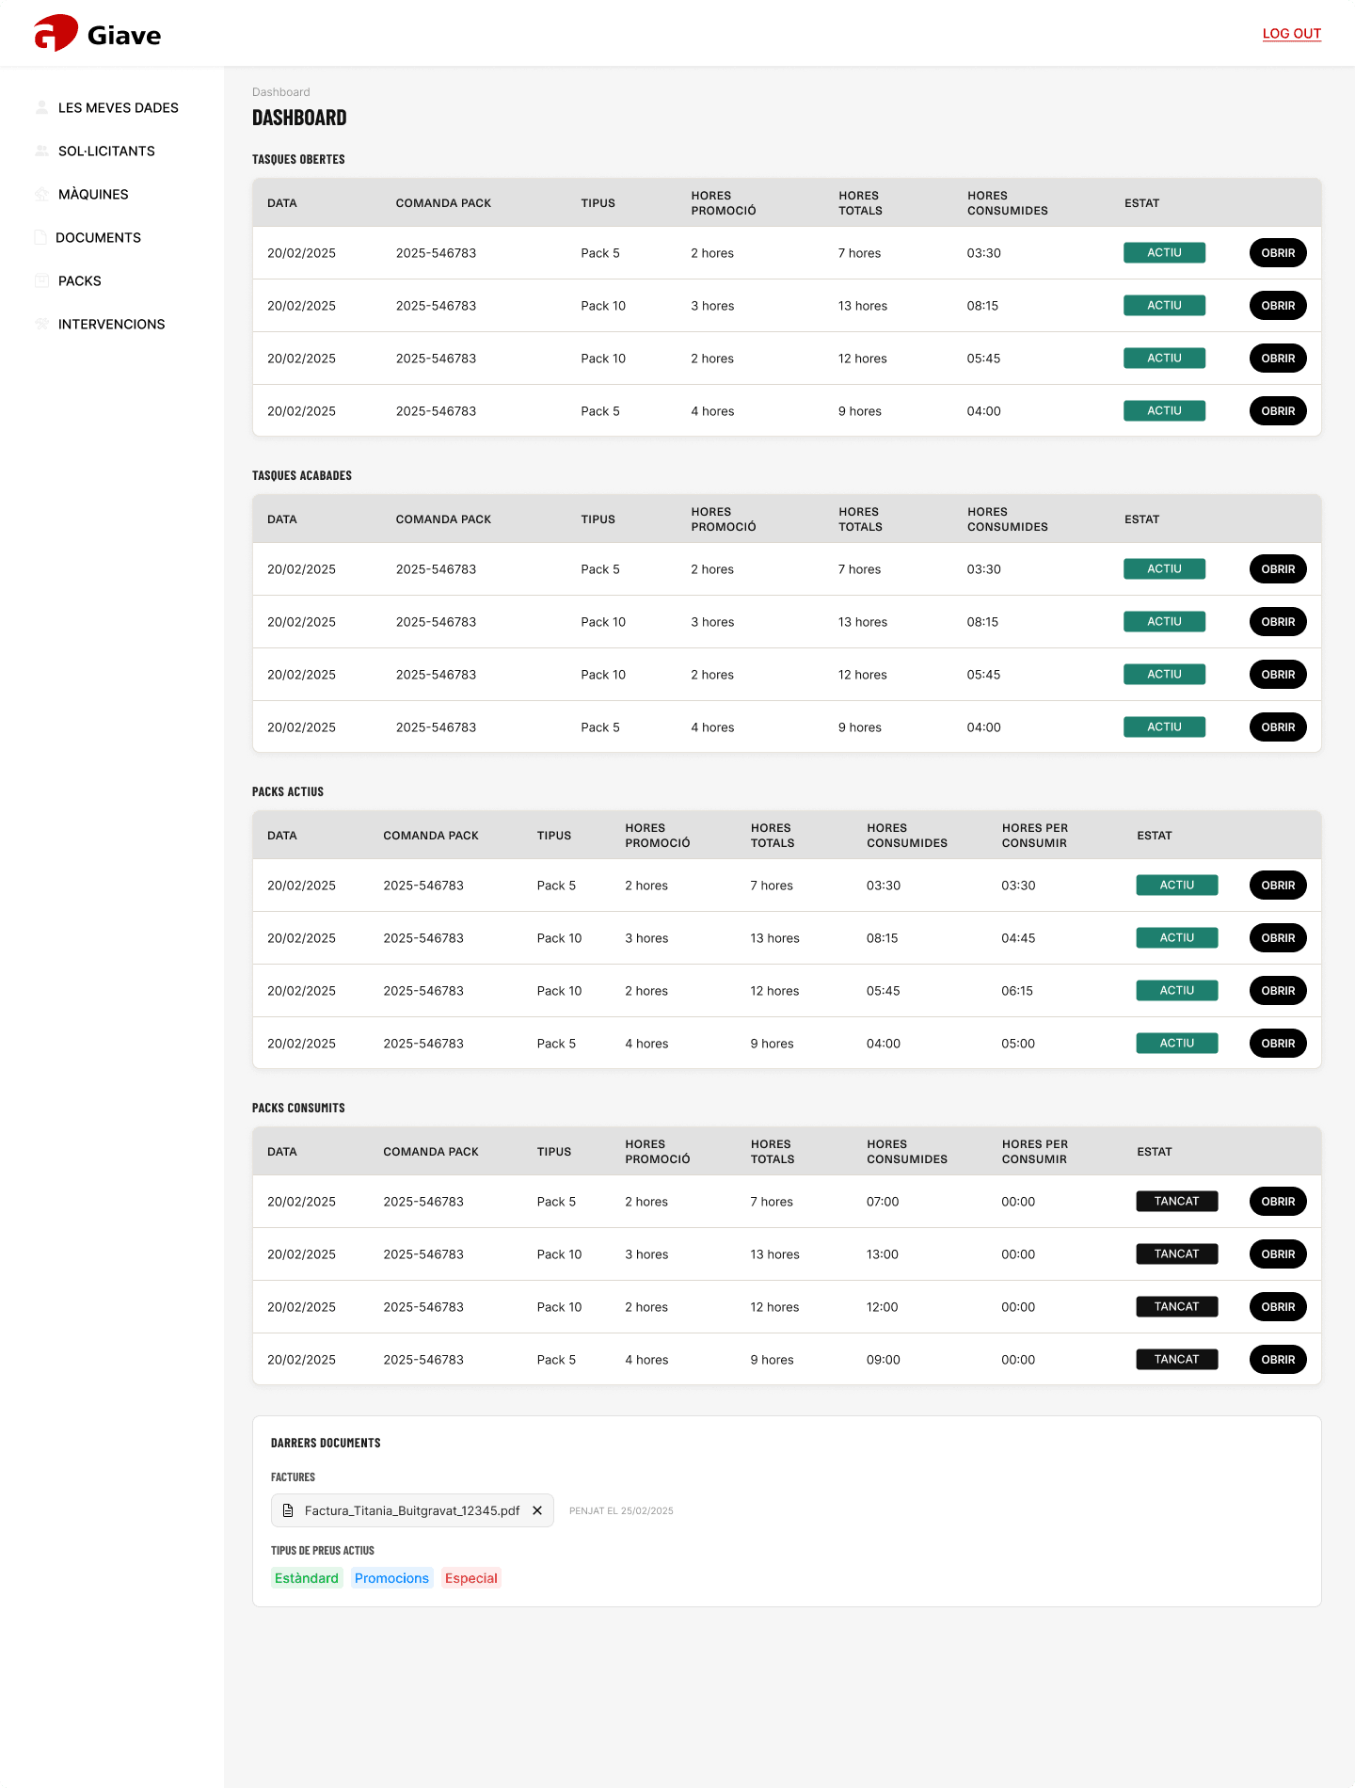Click the Documents page icon
The height and width of the screenshot is (1788, 1355).
point(40,237)
